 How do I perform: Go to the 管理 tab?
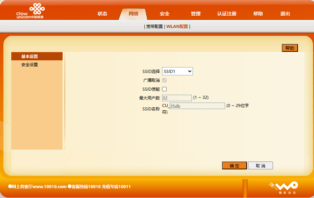(196, 14)
